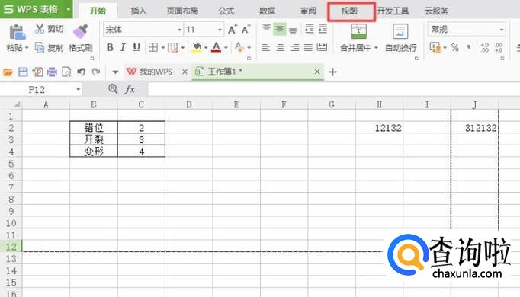The width and height of the screenshot is (520, 297).
Task: Toggle Underline formatting
Action: [x=136, y=48]
